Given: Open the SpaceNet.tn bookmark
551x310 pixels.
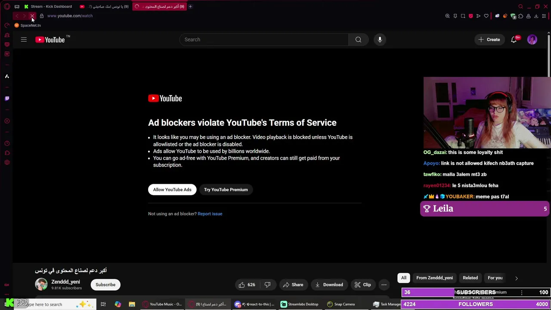Looking at the screenshot, I should [28, 25].
